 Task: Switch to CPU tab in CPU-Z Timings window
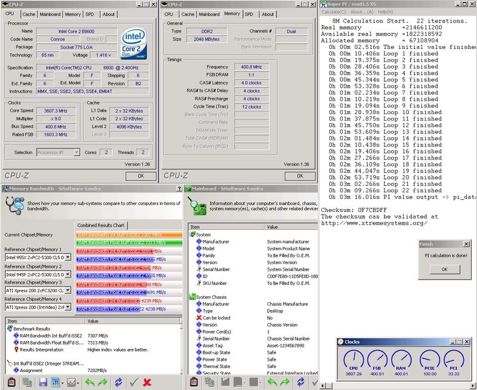(x=169, y=14)
